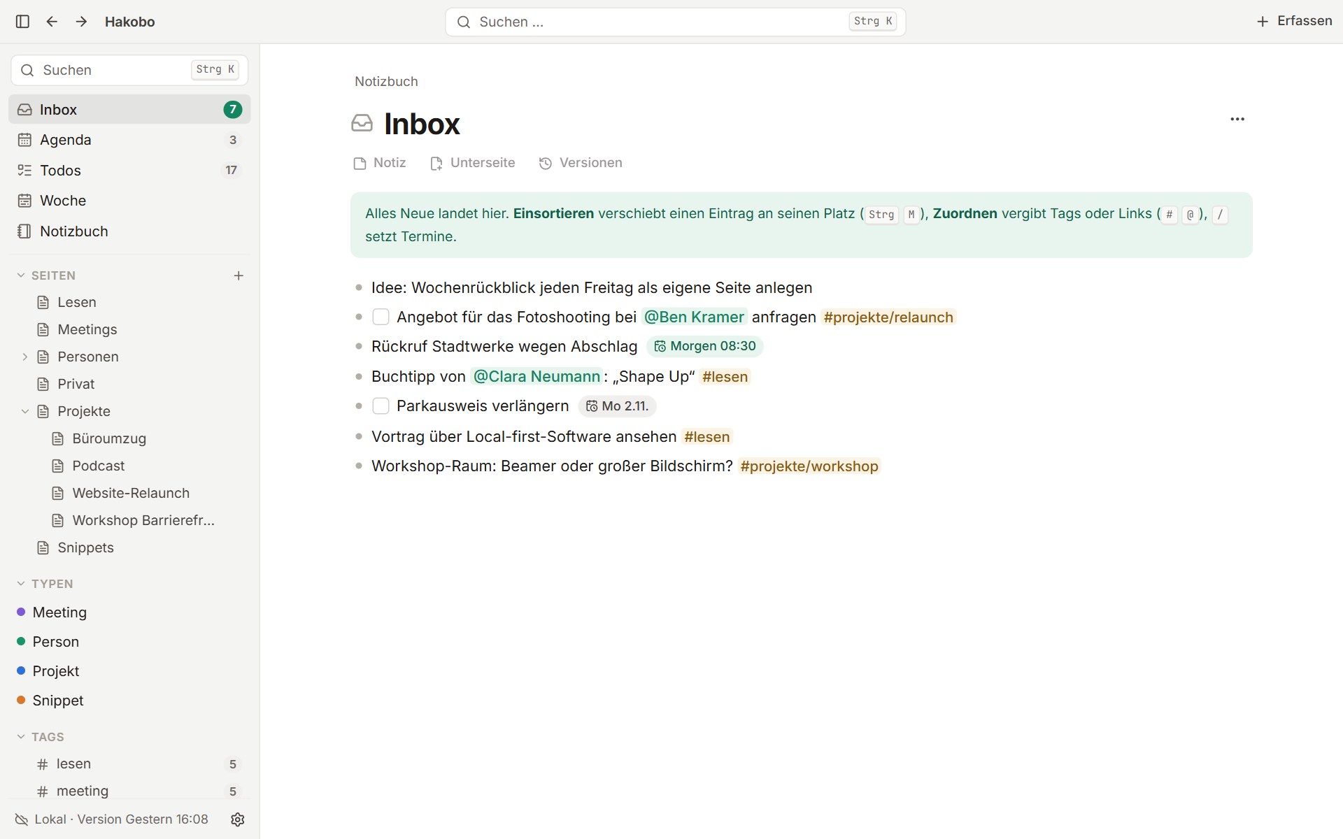Click the #projekte/workshop tag
This screenshot has height=839, width=1343.
[x=809, y=466]
